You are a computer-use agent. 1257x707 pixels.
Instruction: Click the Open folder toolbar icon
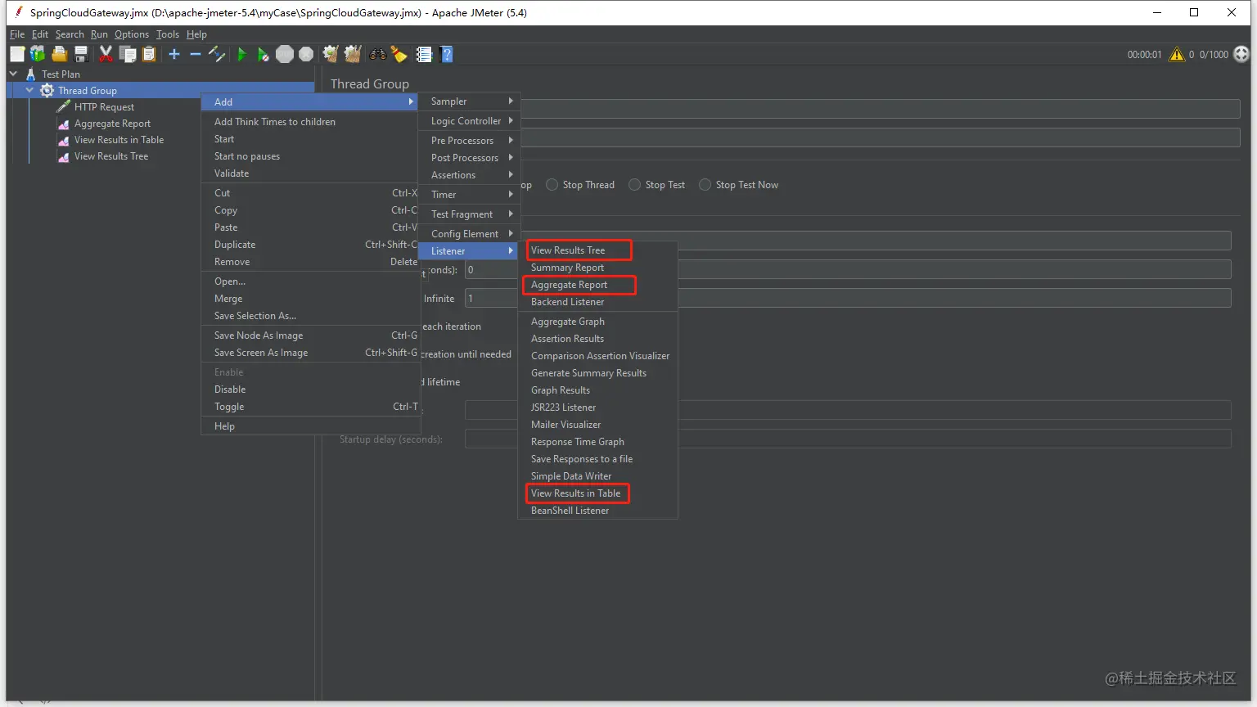(59, 54)
